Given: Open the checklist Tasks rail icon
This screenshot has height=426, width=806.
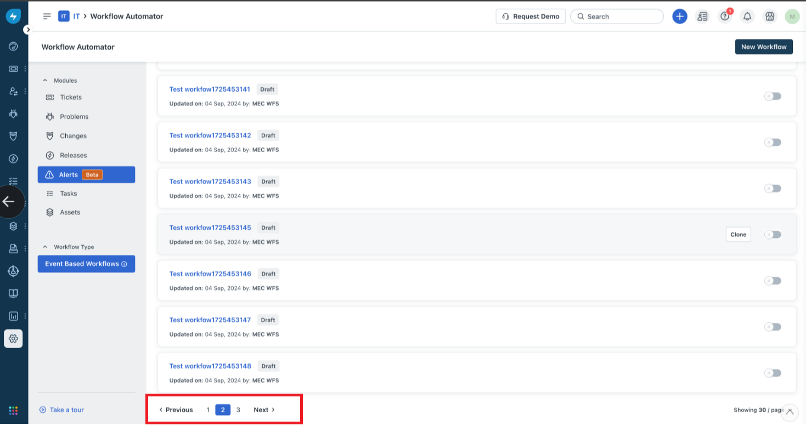Looking at the screenshot, I should [14, 181].
